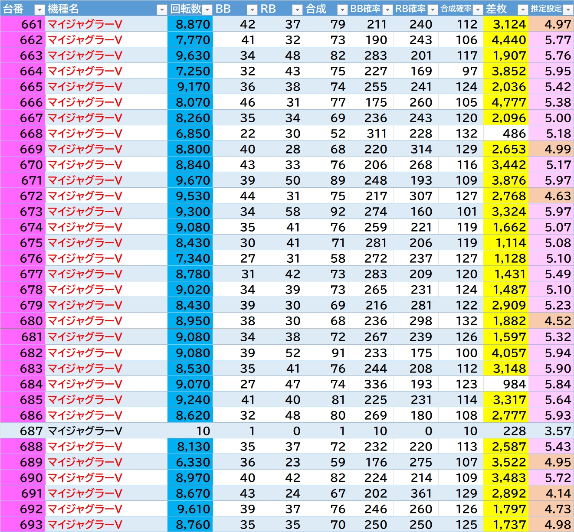The image size is (574, 532).
Task: Select 回転数 value 9,630 in row 663
Action: 190,55
